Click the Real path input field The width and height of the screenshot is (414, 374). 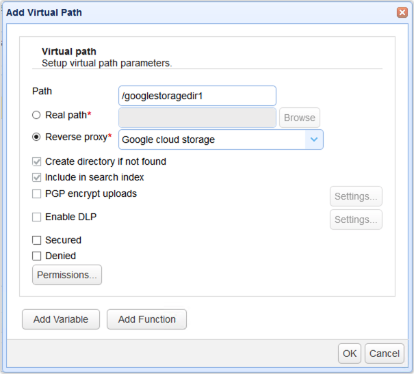pyautogui.click(x=197, y=118)
